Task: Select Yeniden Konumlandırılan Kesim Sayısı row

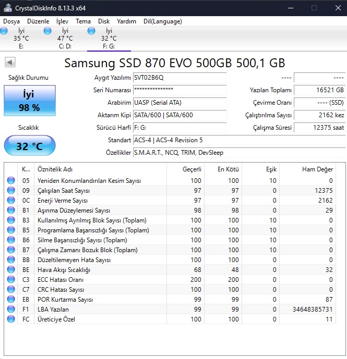Action: pyautogui.click(x=170, y=180)
